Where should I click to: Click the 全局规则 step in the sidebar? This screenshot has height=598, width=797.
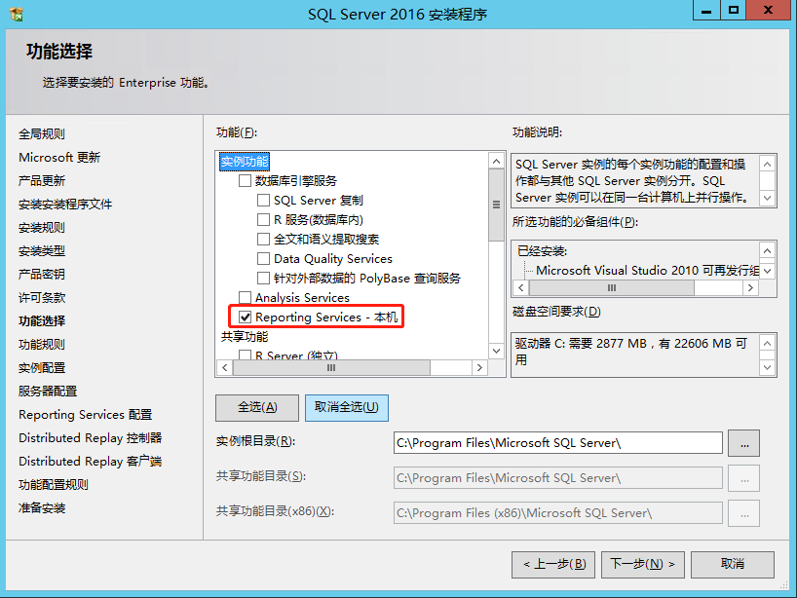click(42, 134)
